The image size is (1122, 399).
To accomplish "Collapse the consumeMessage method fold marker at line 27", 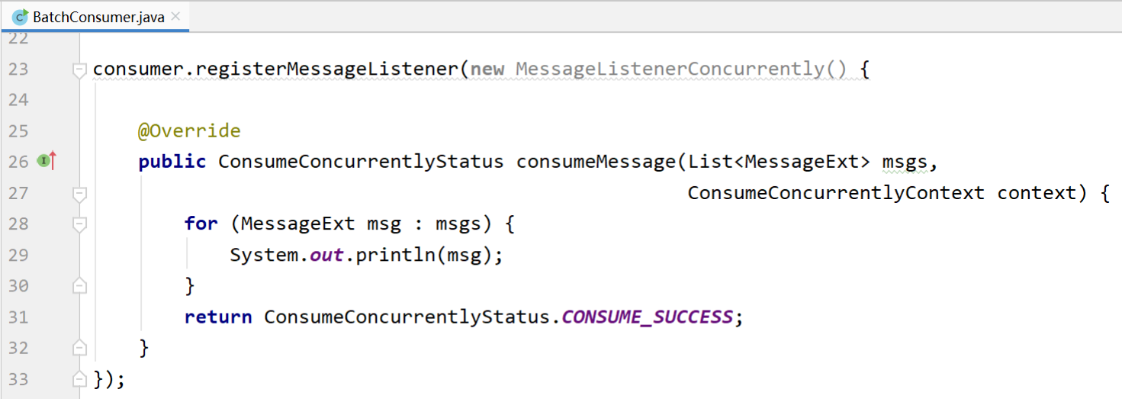I will pyautogui.click(x=79, y=194).
